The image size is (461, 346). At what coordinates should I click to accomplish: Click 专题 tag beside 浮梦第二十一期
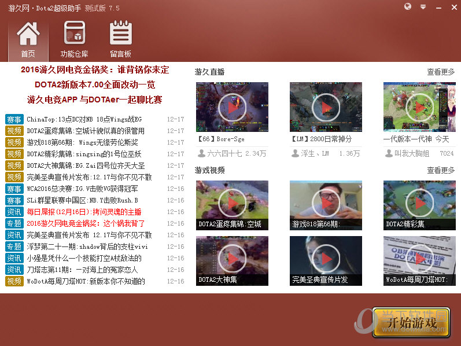coord(14,246)
